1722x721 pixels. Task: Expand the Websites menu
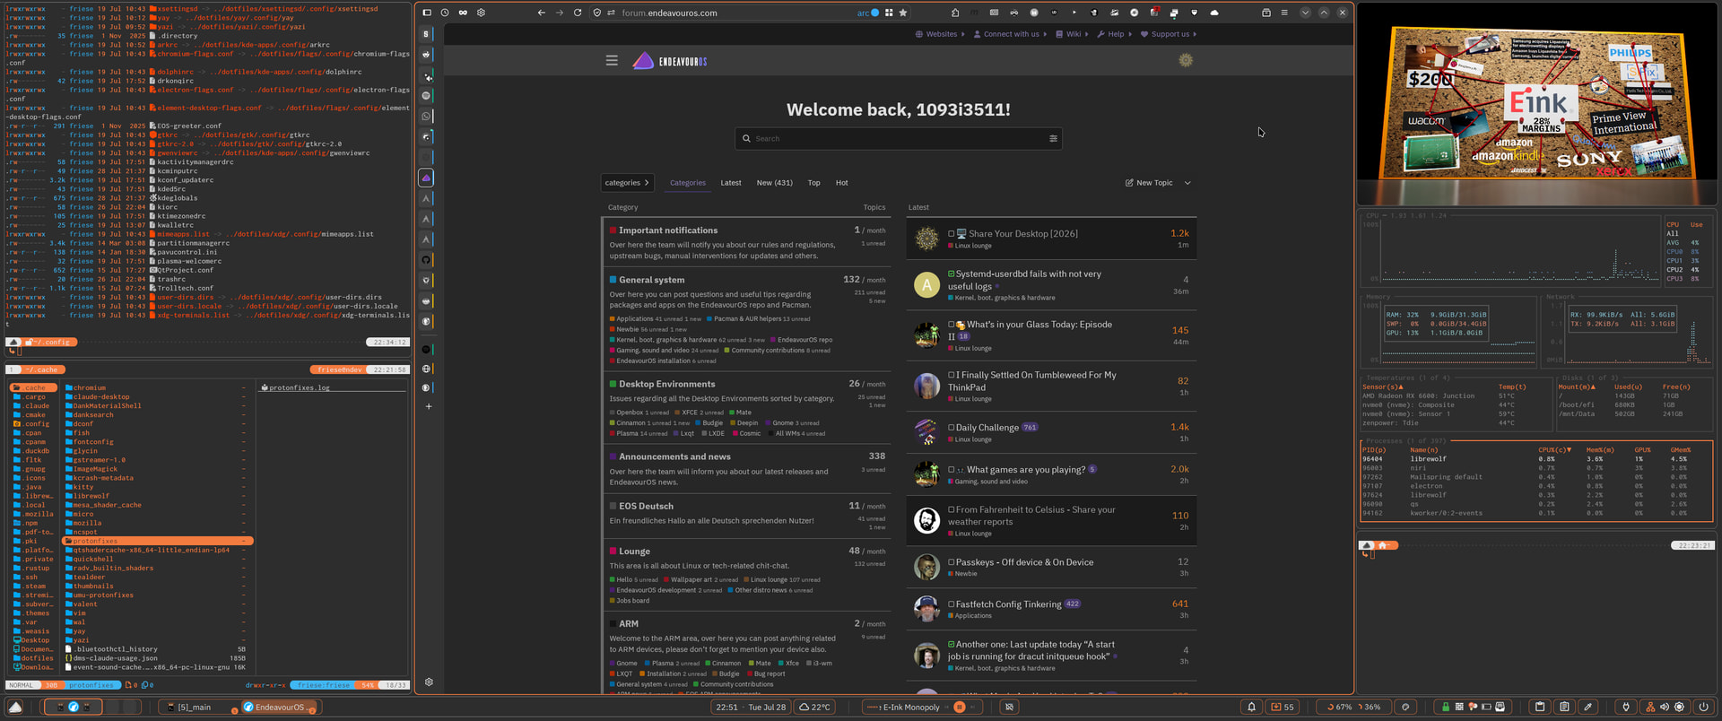click(x=940, y=34)
